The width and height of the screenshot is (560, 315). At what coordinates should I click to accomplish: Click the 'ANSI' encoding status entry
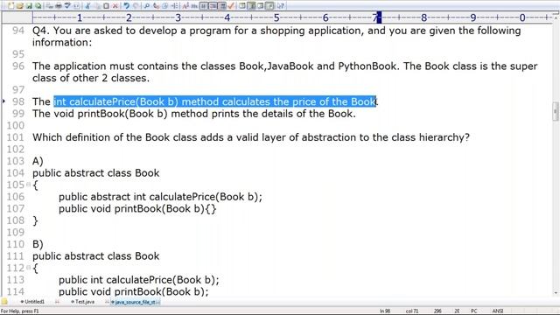[498, 311]
